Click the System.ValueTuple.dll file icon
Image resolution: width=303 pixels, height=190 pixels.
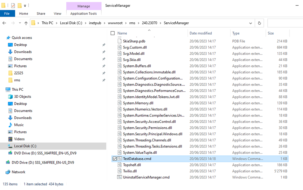pyautogui.click(x=119, y=152)
